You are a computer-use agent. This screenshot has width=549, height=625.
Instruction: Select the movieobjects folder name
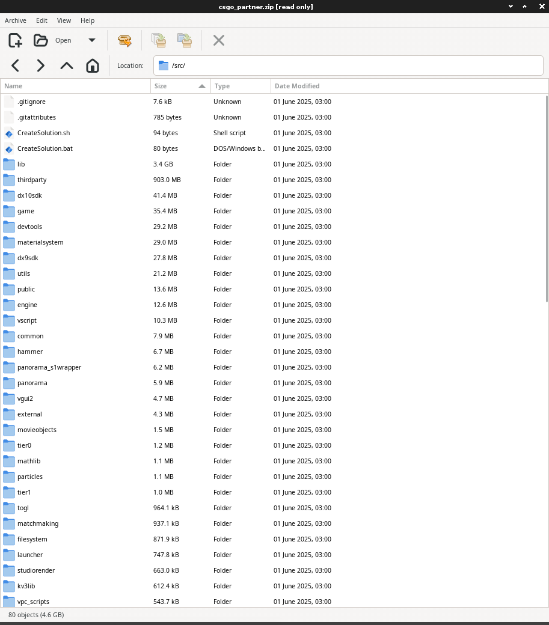coord(37,430)
